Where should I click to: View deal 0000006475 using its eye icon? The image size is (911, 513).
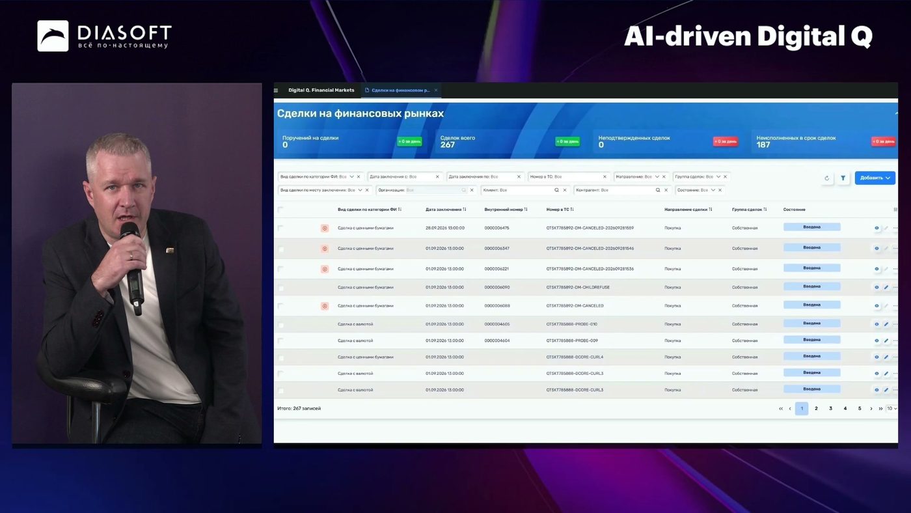point(877,229)
